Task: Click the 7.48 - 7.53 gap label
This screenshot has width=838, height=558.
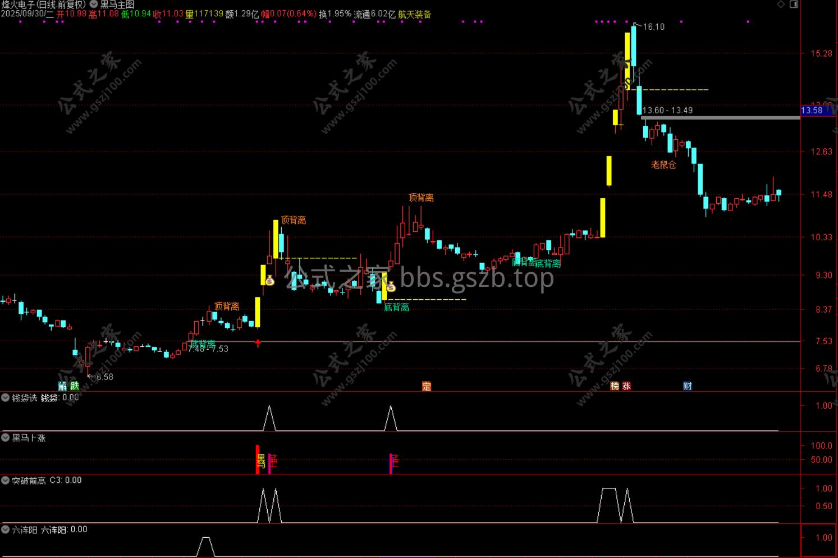Action: coord(208,349)
